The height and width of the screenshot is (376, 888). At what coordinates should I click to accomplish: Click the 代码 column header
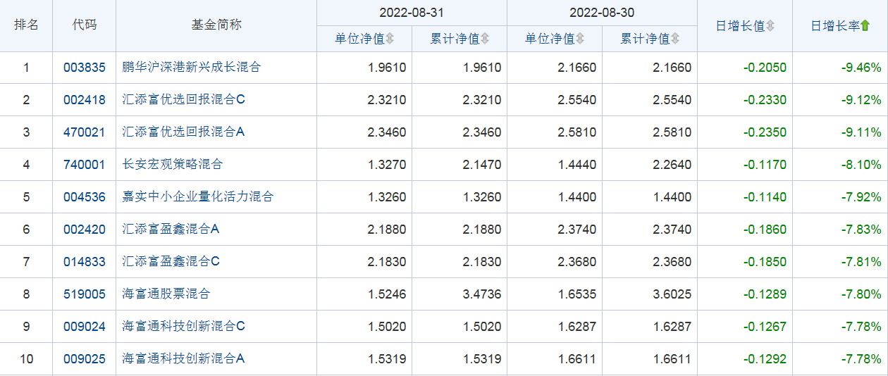tap(85, 25)
